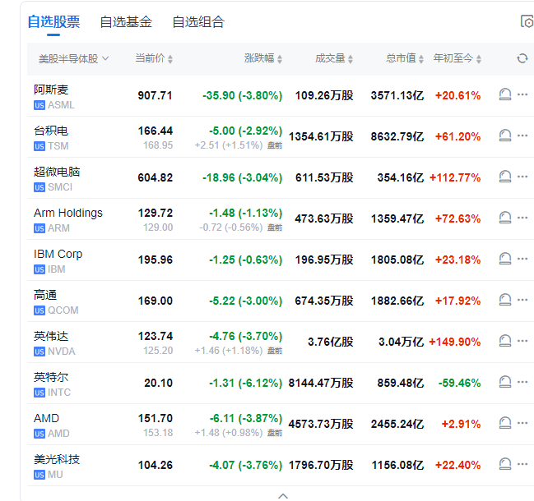Switch to the 自选股票 tab
Viewport: 534px width, 501px height.
point(53,21)
